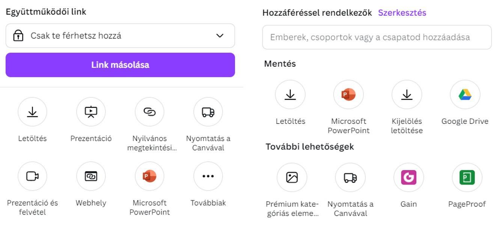Click the Emberek, csoportok hozzáadása input field

(x=377, y=37)
